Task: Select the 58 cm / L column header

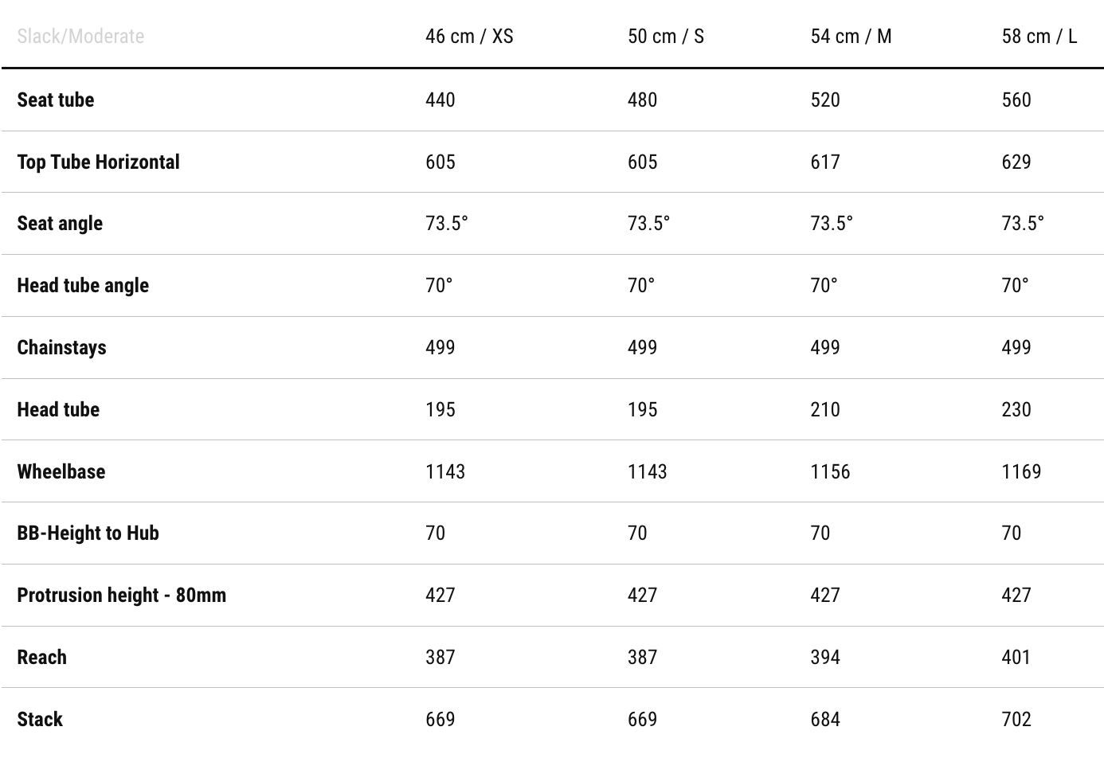Action: tap(1039, 37)
